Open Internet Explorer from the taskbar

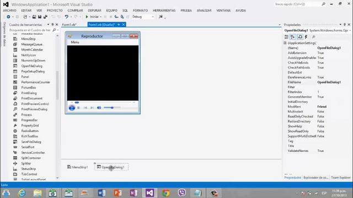tap(22, 193)
